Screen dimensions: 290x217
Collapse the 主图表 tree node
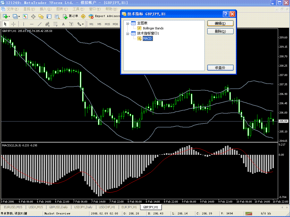pos(127,23)
